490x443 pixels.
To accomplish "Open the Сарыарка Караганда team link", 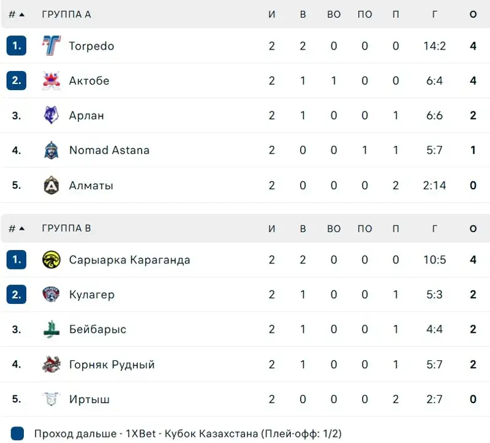I will tap(129, 260).
